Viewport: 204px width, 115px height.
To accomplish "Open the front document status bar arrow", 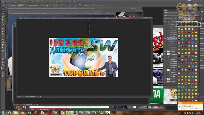I will (40, 96).
